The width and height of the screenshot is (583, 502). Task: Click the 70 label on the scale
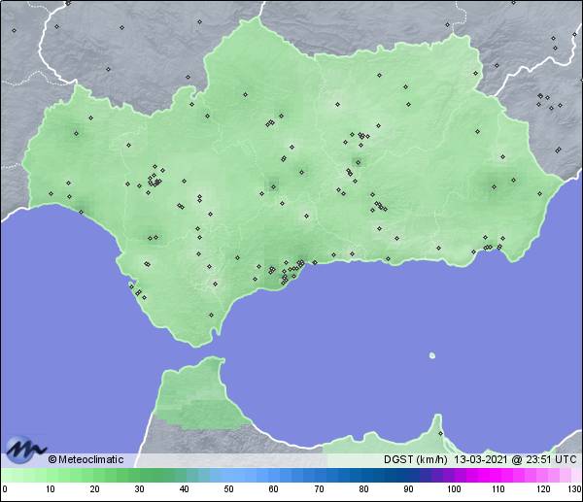click(x=319, y=489)
